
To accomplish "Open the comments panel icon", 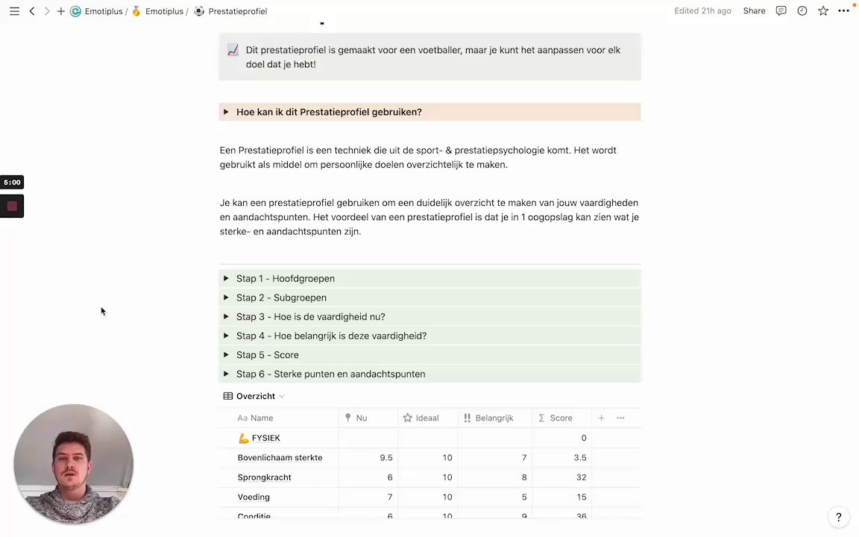I will click(x=781, y=11).
